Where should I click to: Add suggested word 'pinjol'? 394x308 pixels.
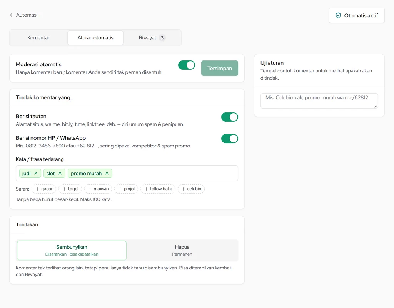126,189
